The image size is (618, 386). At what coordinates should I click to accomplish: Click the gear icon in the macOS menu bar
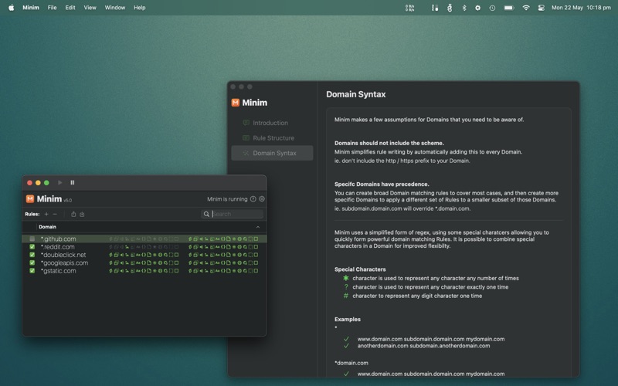(x=477, y=8)
